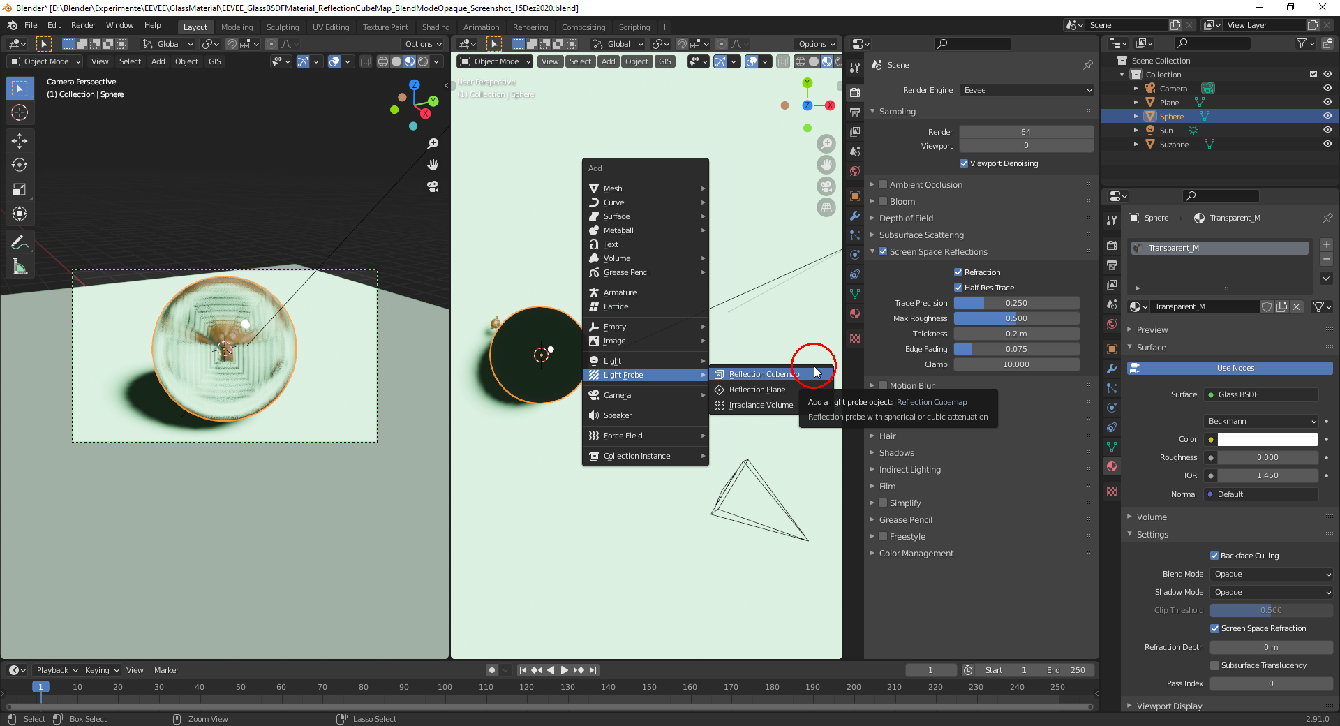Activate the Move tool
The width and height of the screenshot is (1340, 726).
click(20, 141)
